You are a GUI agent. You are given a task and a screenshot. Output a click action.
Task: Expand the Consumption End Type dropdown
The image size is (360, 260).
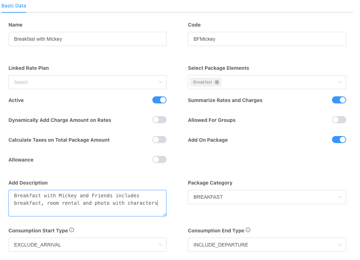pos(266,245)
